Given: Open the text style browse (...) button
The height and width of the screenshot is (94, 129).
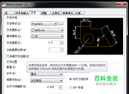Looking at the screenshot, I should (x=61, y=24).
